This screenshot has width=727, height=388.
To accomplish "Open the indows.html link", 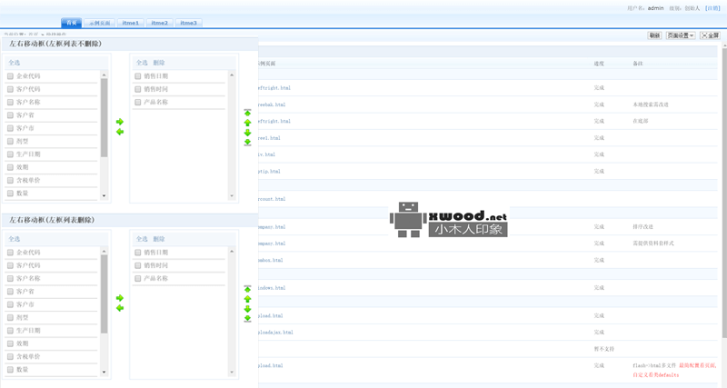I will 272,288.
